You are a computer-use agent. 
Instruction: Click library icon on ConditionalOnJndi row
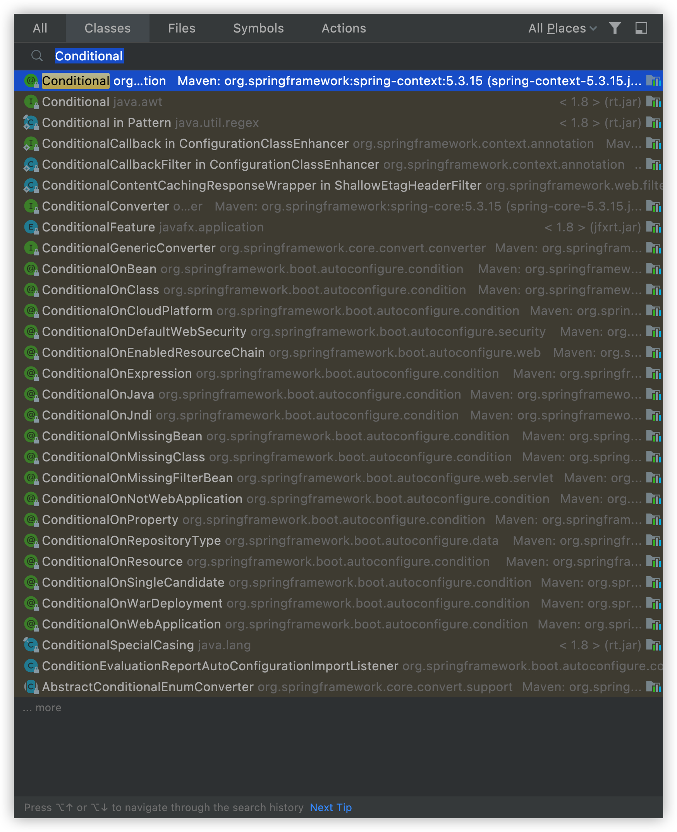653,415
